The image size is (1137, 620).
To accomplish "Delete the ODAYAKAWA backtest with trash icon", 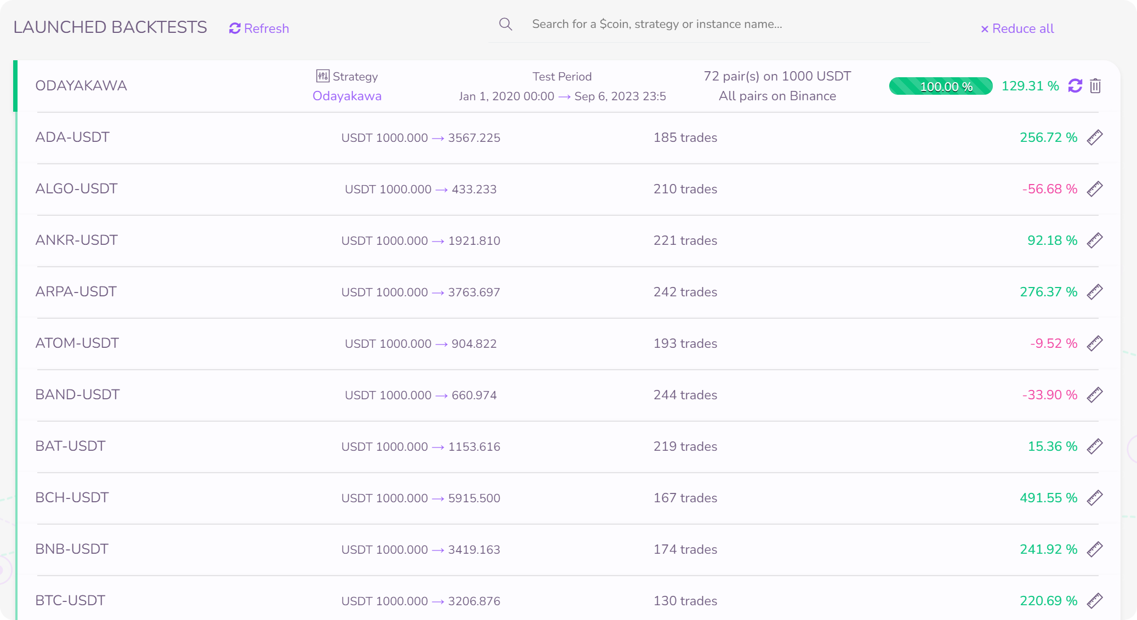I will click(1095, 86).
